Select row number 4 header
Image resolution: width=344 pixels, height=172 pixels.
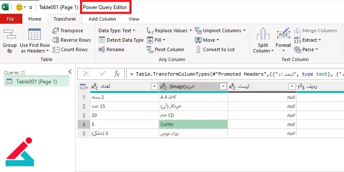point(84,124)
